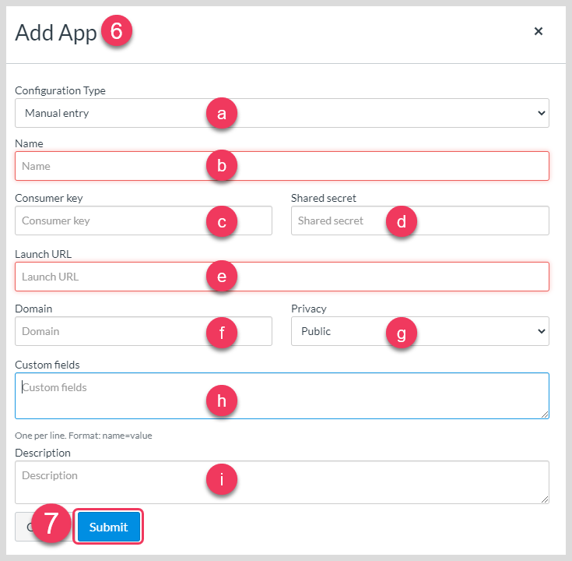Select the Consumer key field
Viewport: 572px width, 561px height.
click(143, 221)
